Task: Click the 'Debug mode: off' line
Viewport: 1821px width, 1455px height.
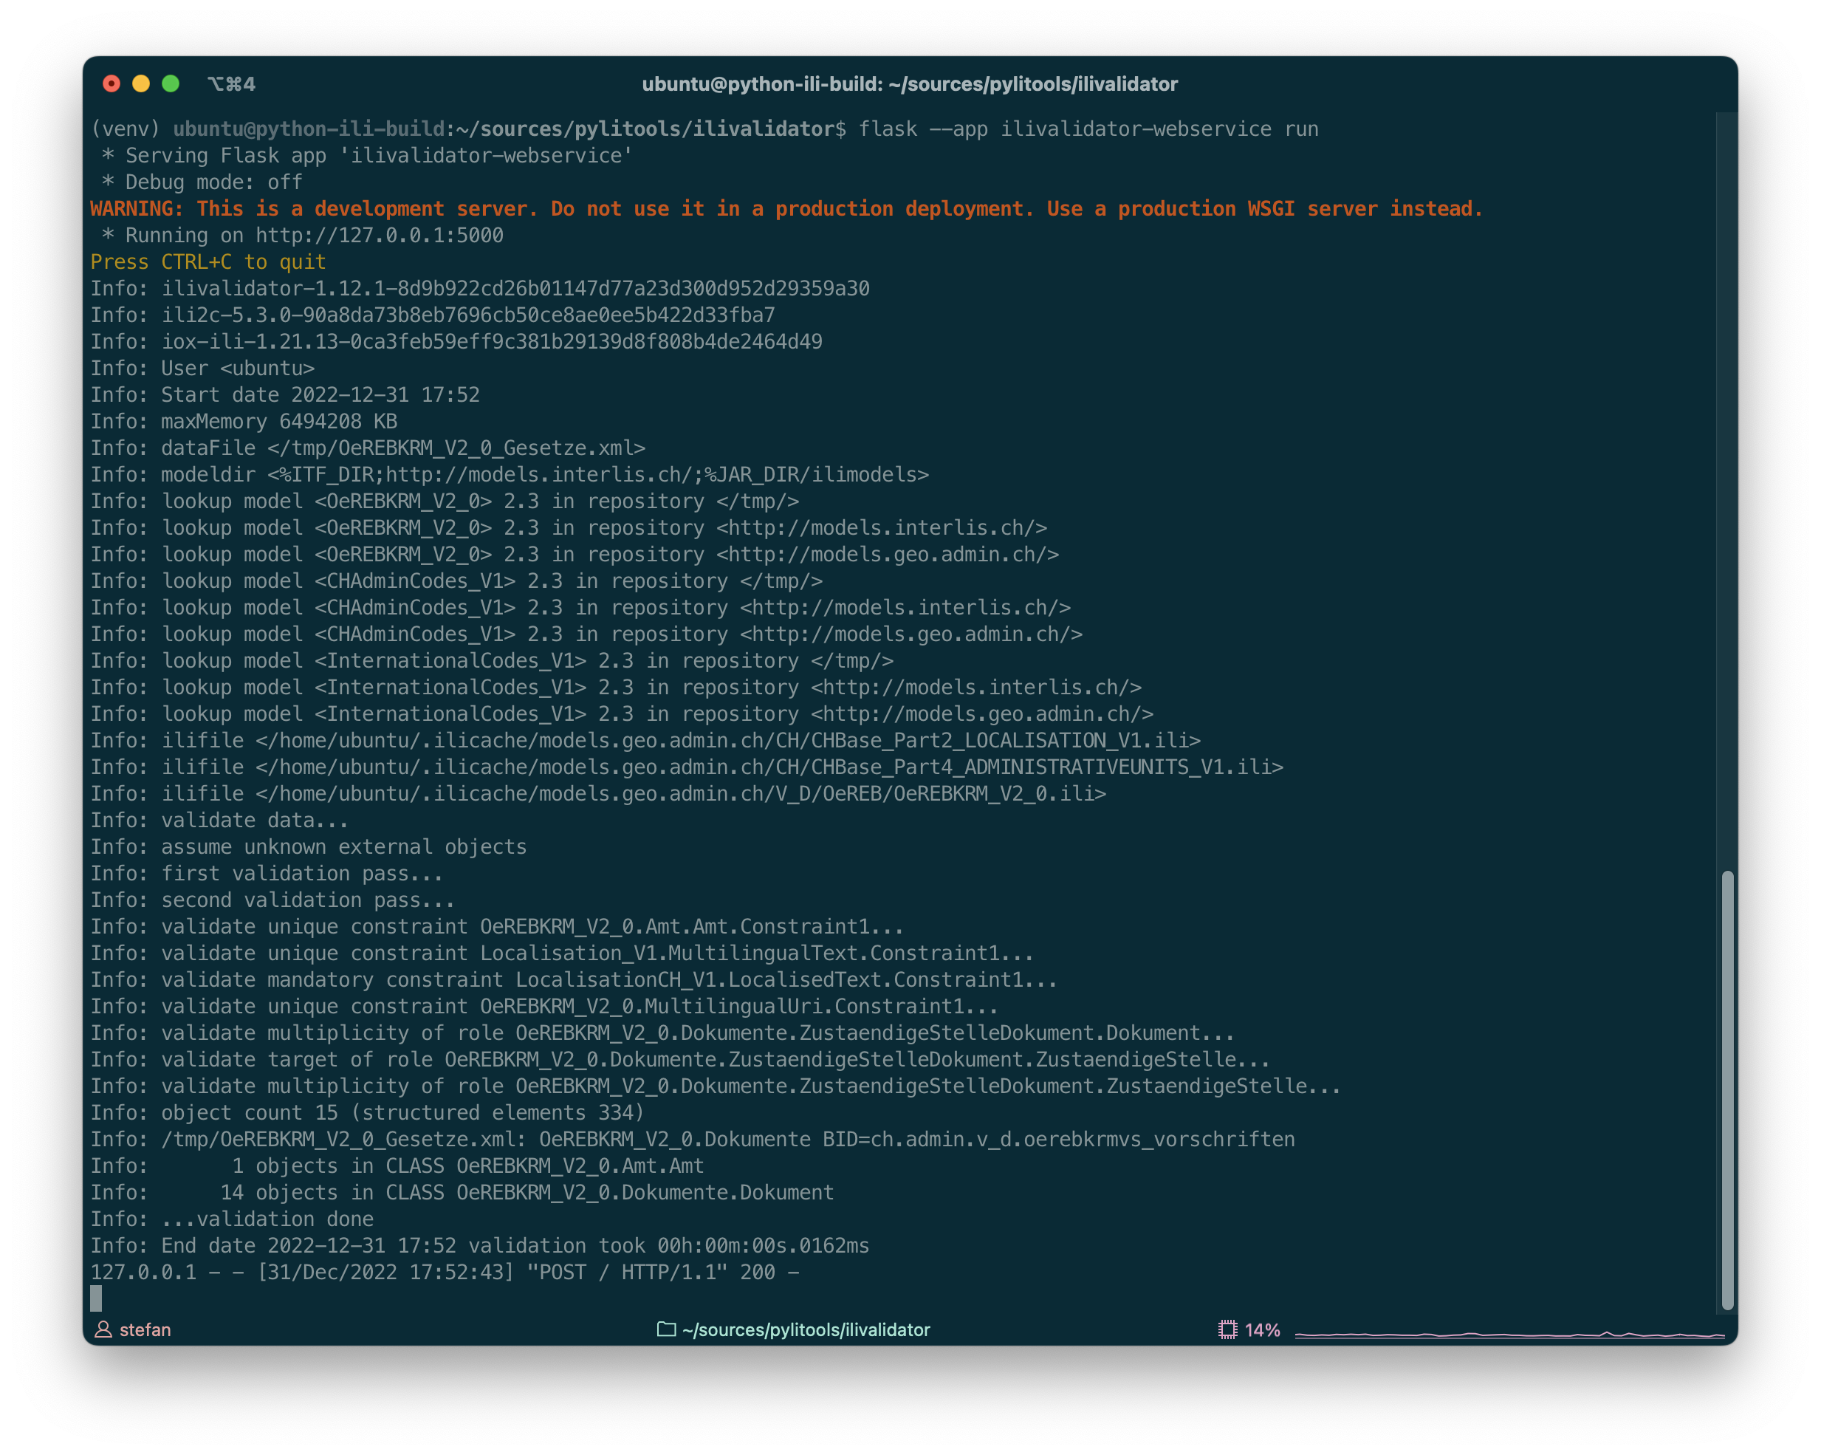Action: pyautogui.click(x=201, y=182)
